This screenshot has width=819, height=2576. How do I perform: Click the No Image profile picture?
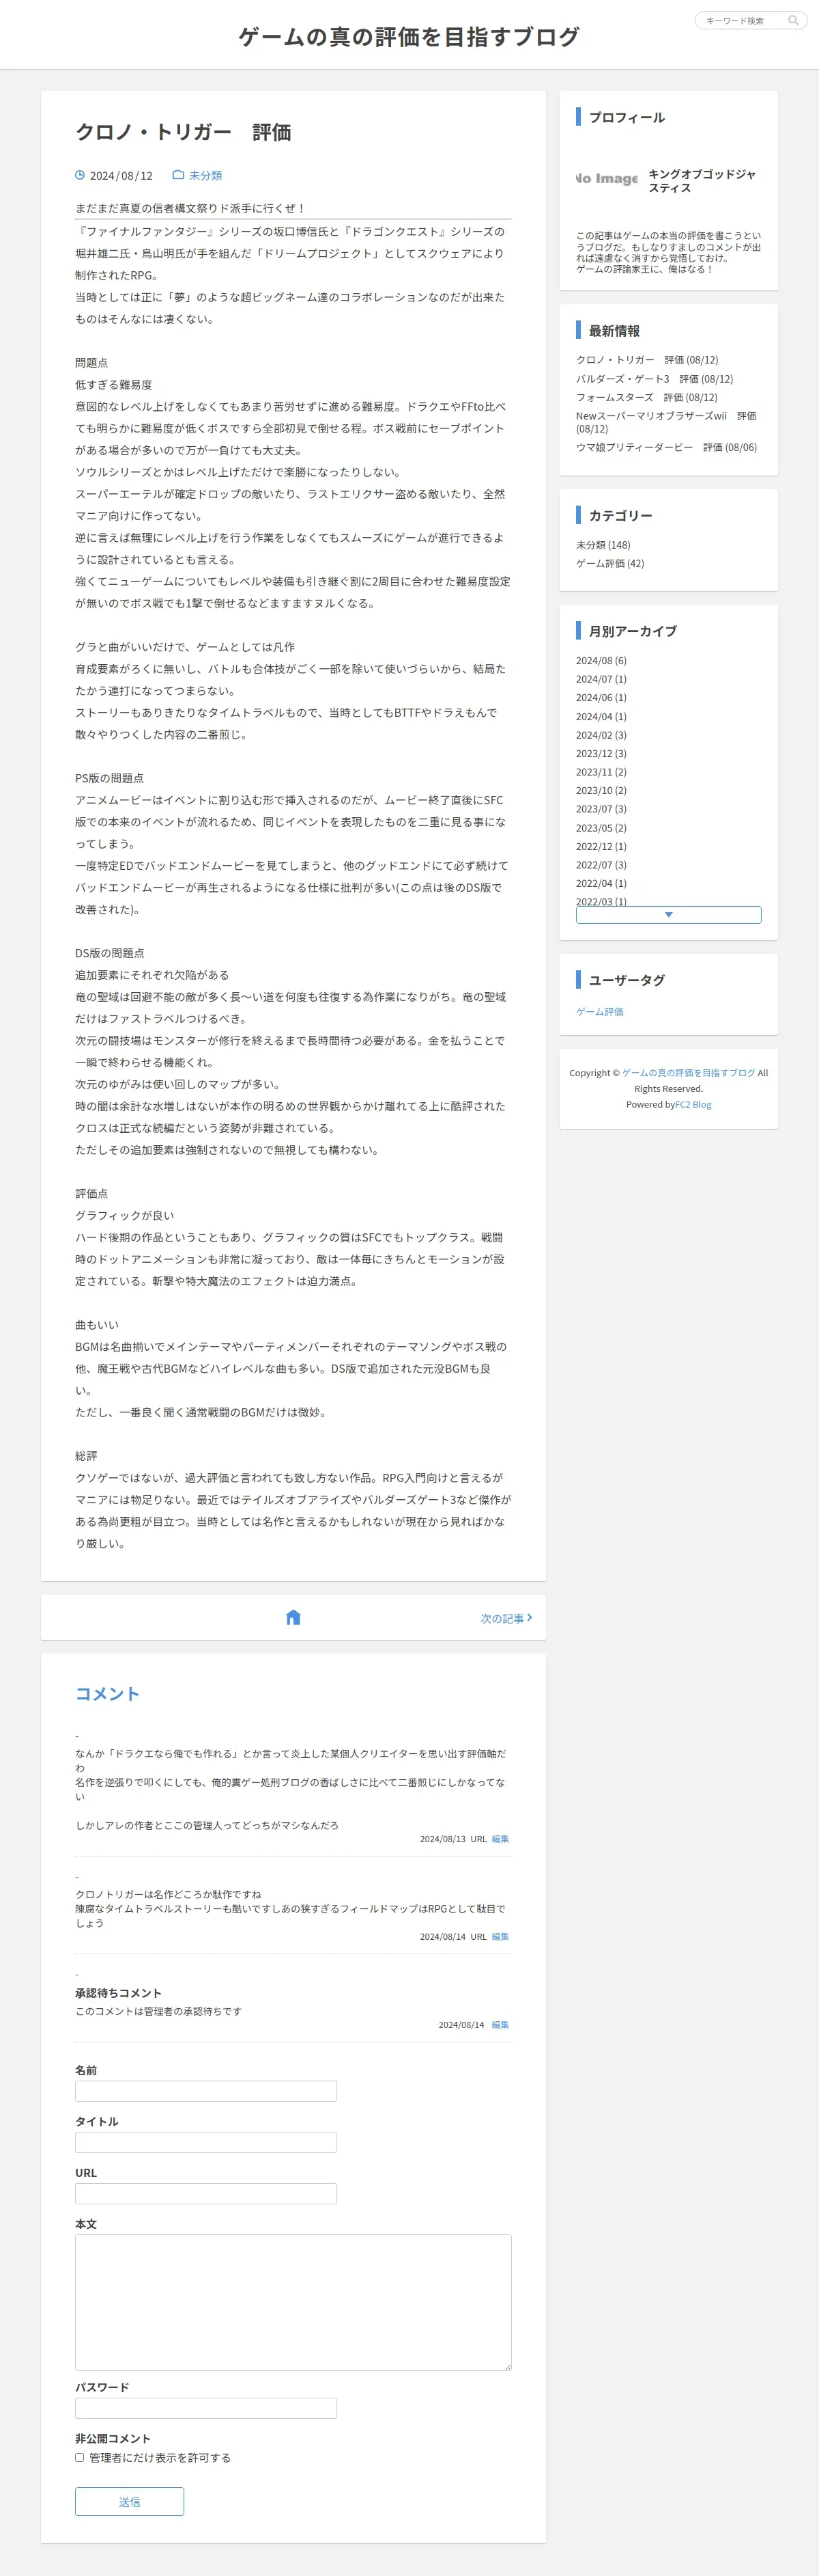click(x=606, y=178)
